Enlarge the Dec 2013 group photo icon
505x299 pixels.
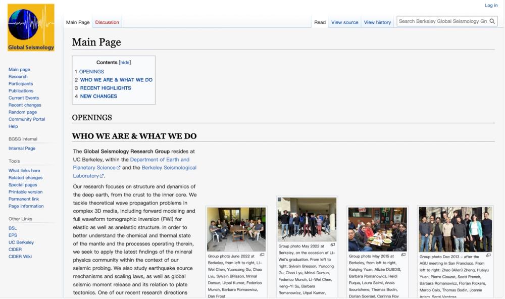point(488,255)
